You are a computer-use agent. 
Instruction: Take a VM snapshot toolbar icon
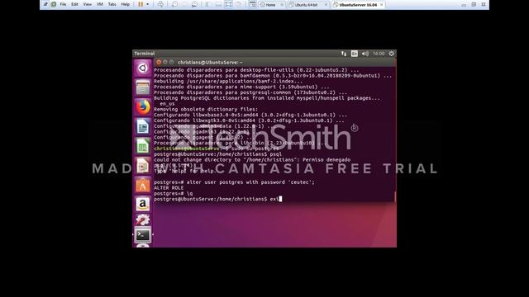tap(174, 4)
